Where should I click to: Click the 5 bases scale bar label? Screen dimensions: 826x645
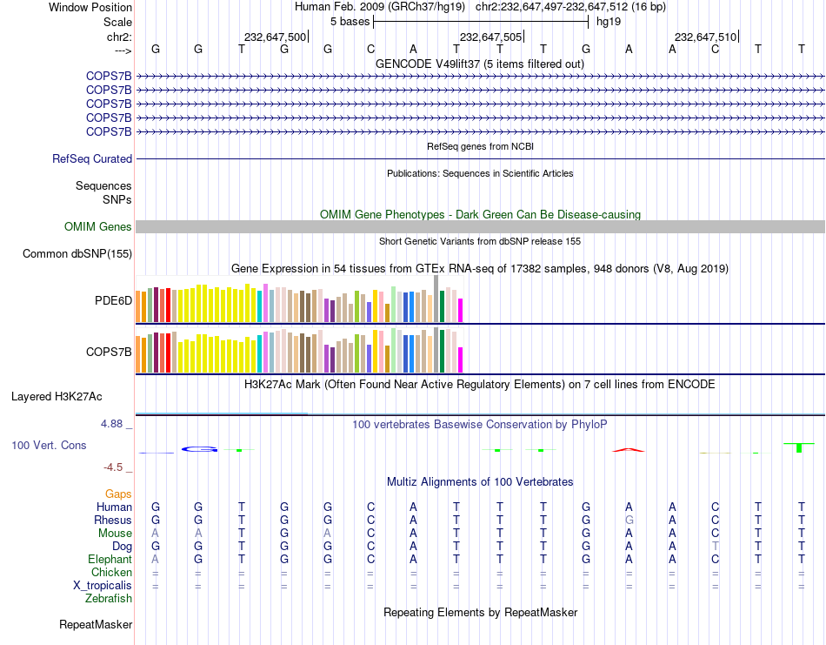pyautogui.click(x=350, y=22)
